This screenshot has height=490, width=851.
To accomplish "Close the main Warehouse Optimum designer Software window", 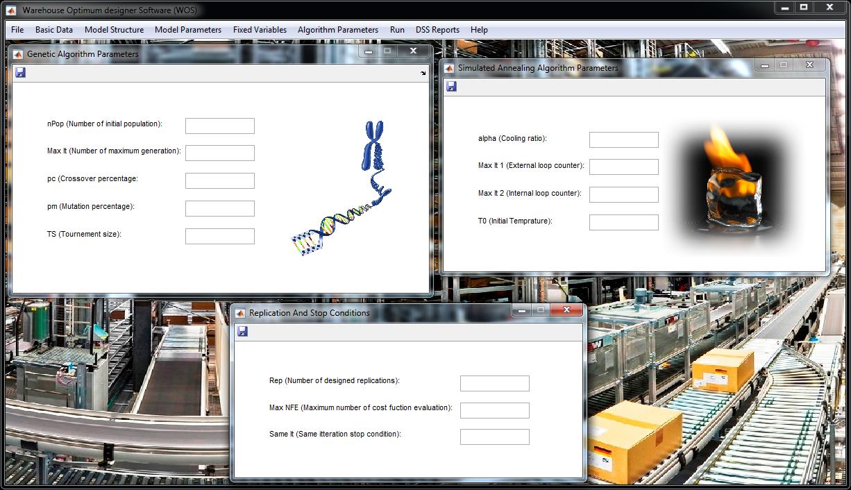I will point(830,7).
